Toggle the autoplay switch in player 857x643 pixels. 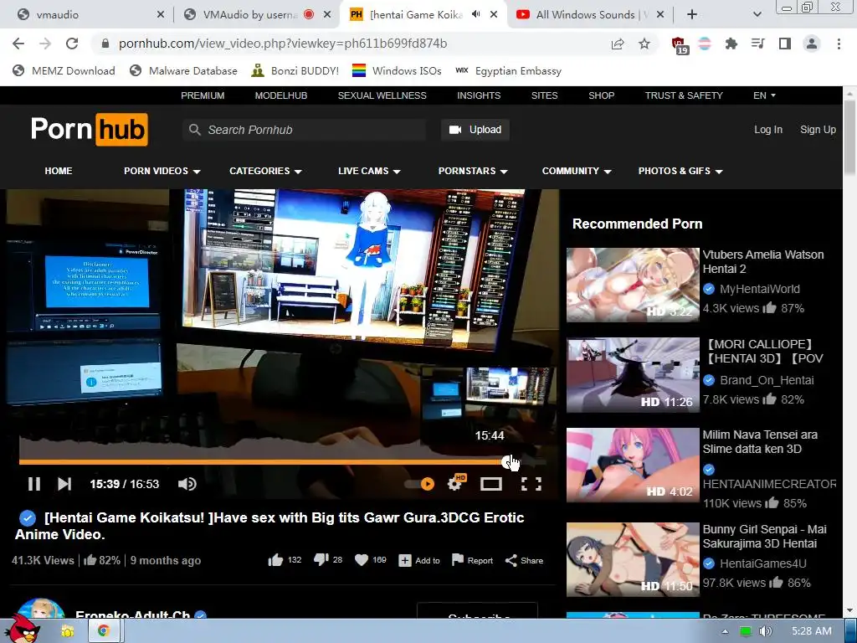coord(420,484)
